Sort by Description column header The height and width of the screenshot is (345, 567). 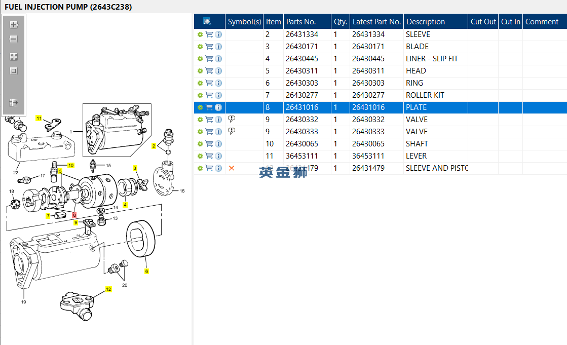coord(436,21)
